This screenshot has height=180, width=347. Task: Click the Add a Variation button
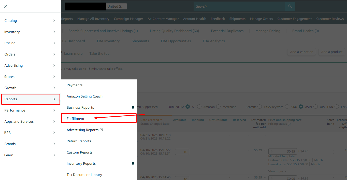click(302, 52)
